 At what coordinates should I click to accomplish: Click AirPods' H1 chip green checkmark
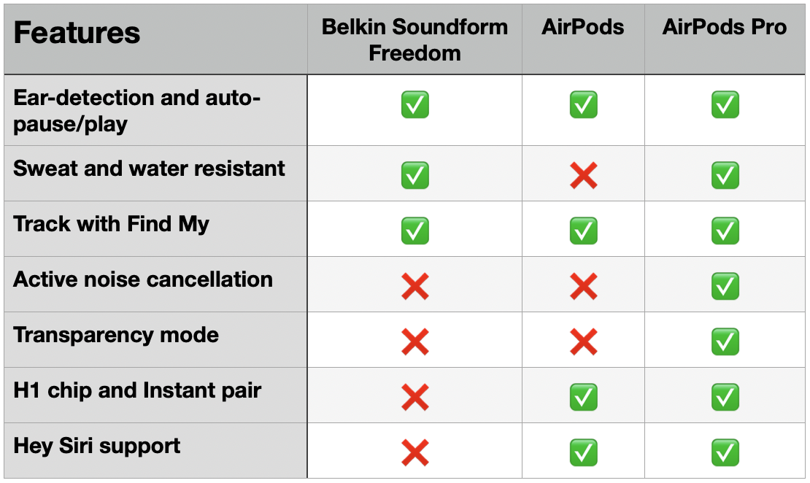point(583,397)
